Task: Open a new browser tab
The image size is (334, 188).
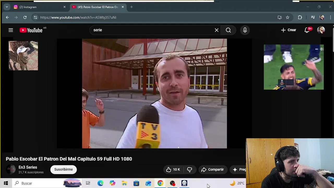Action: pyautogui.click(x=132, y=7)
